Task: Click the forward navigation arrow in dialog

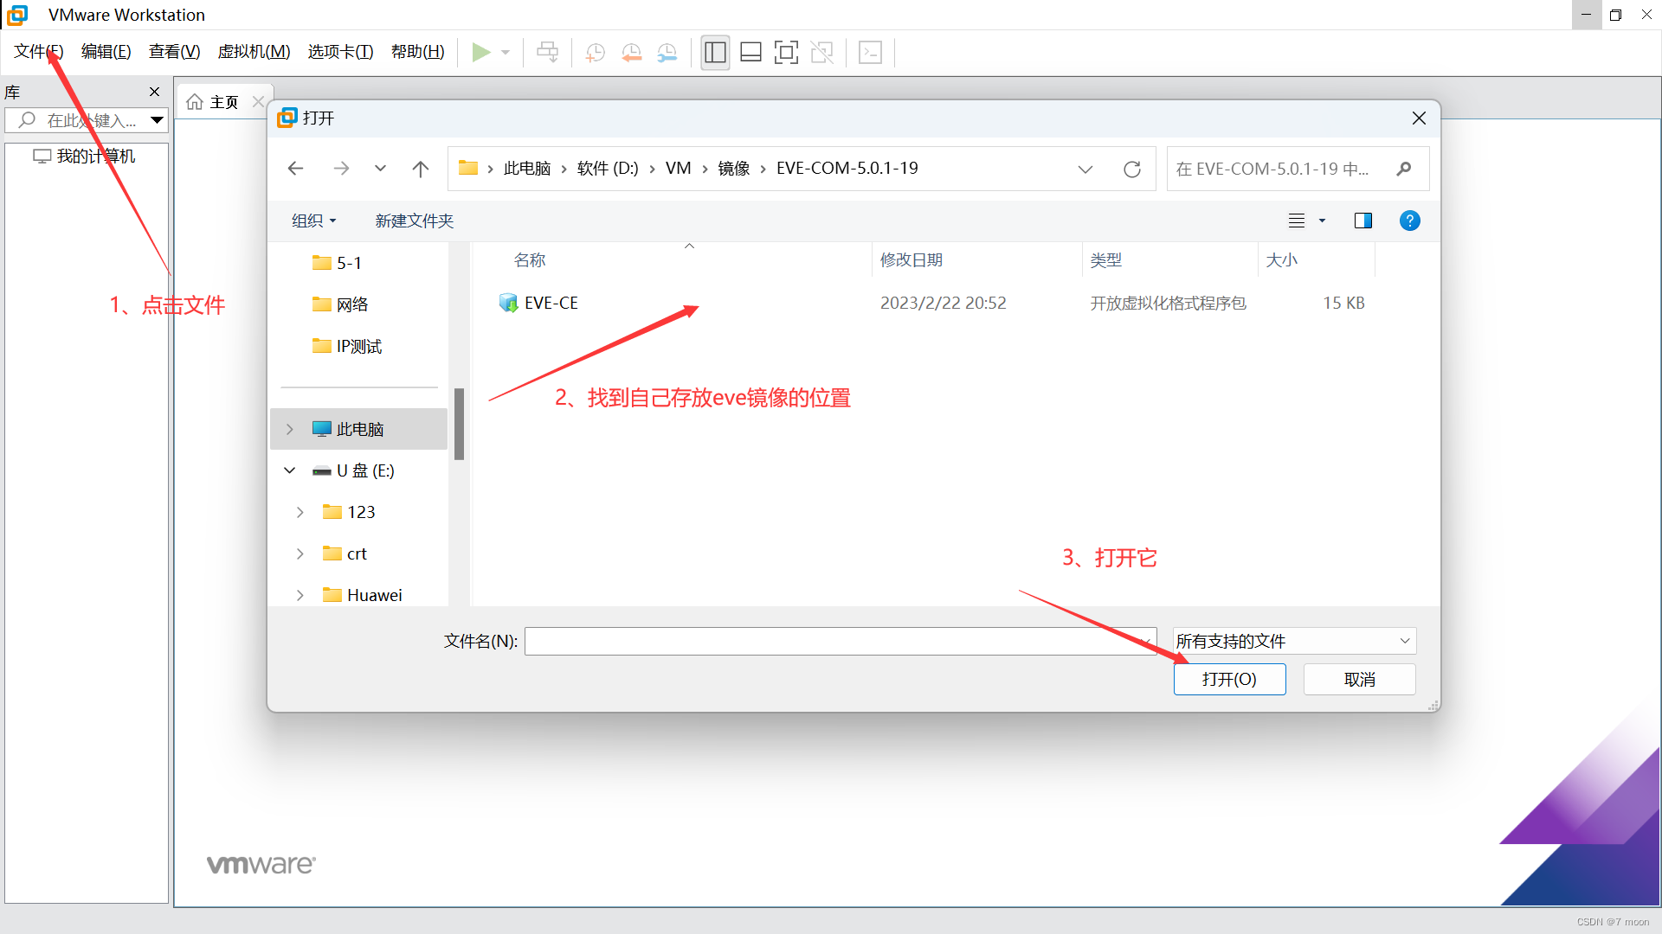Action: pos(341,169)
